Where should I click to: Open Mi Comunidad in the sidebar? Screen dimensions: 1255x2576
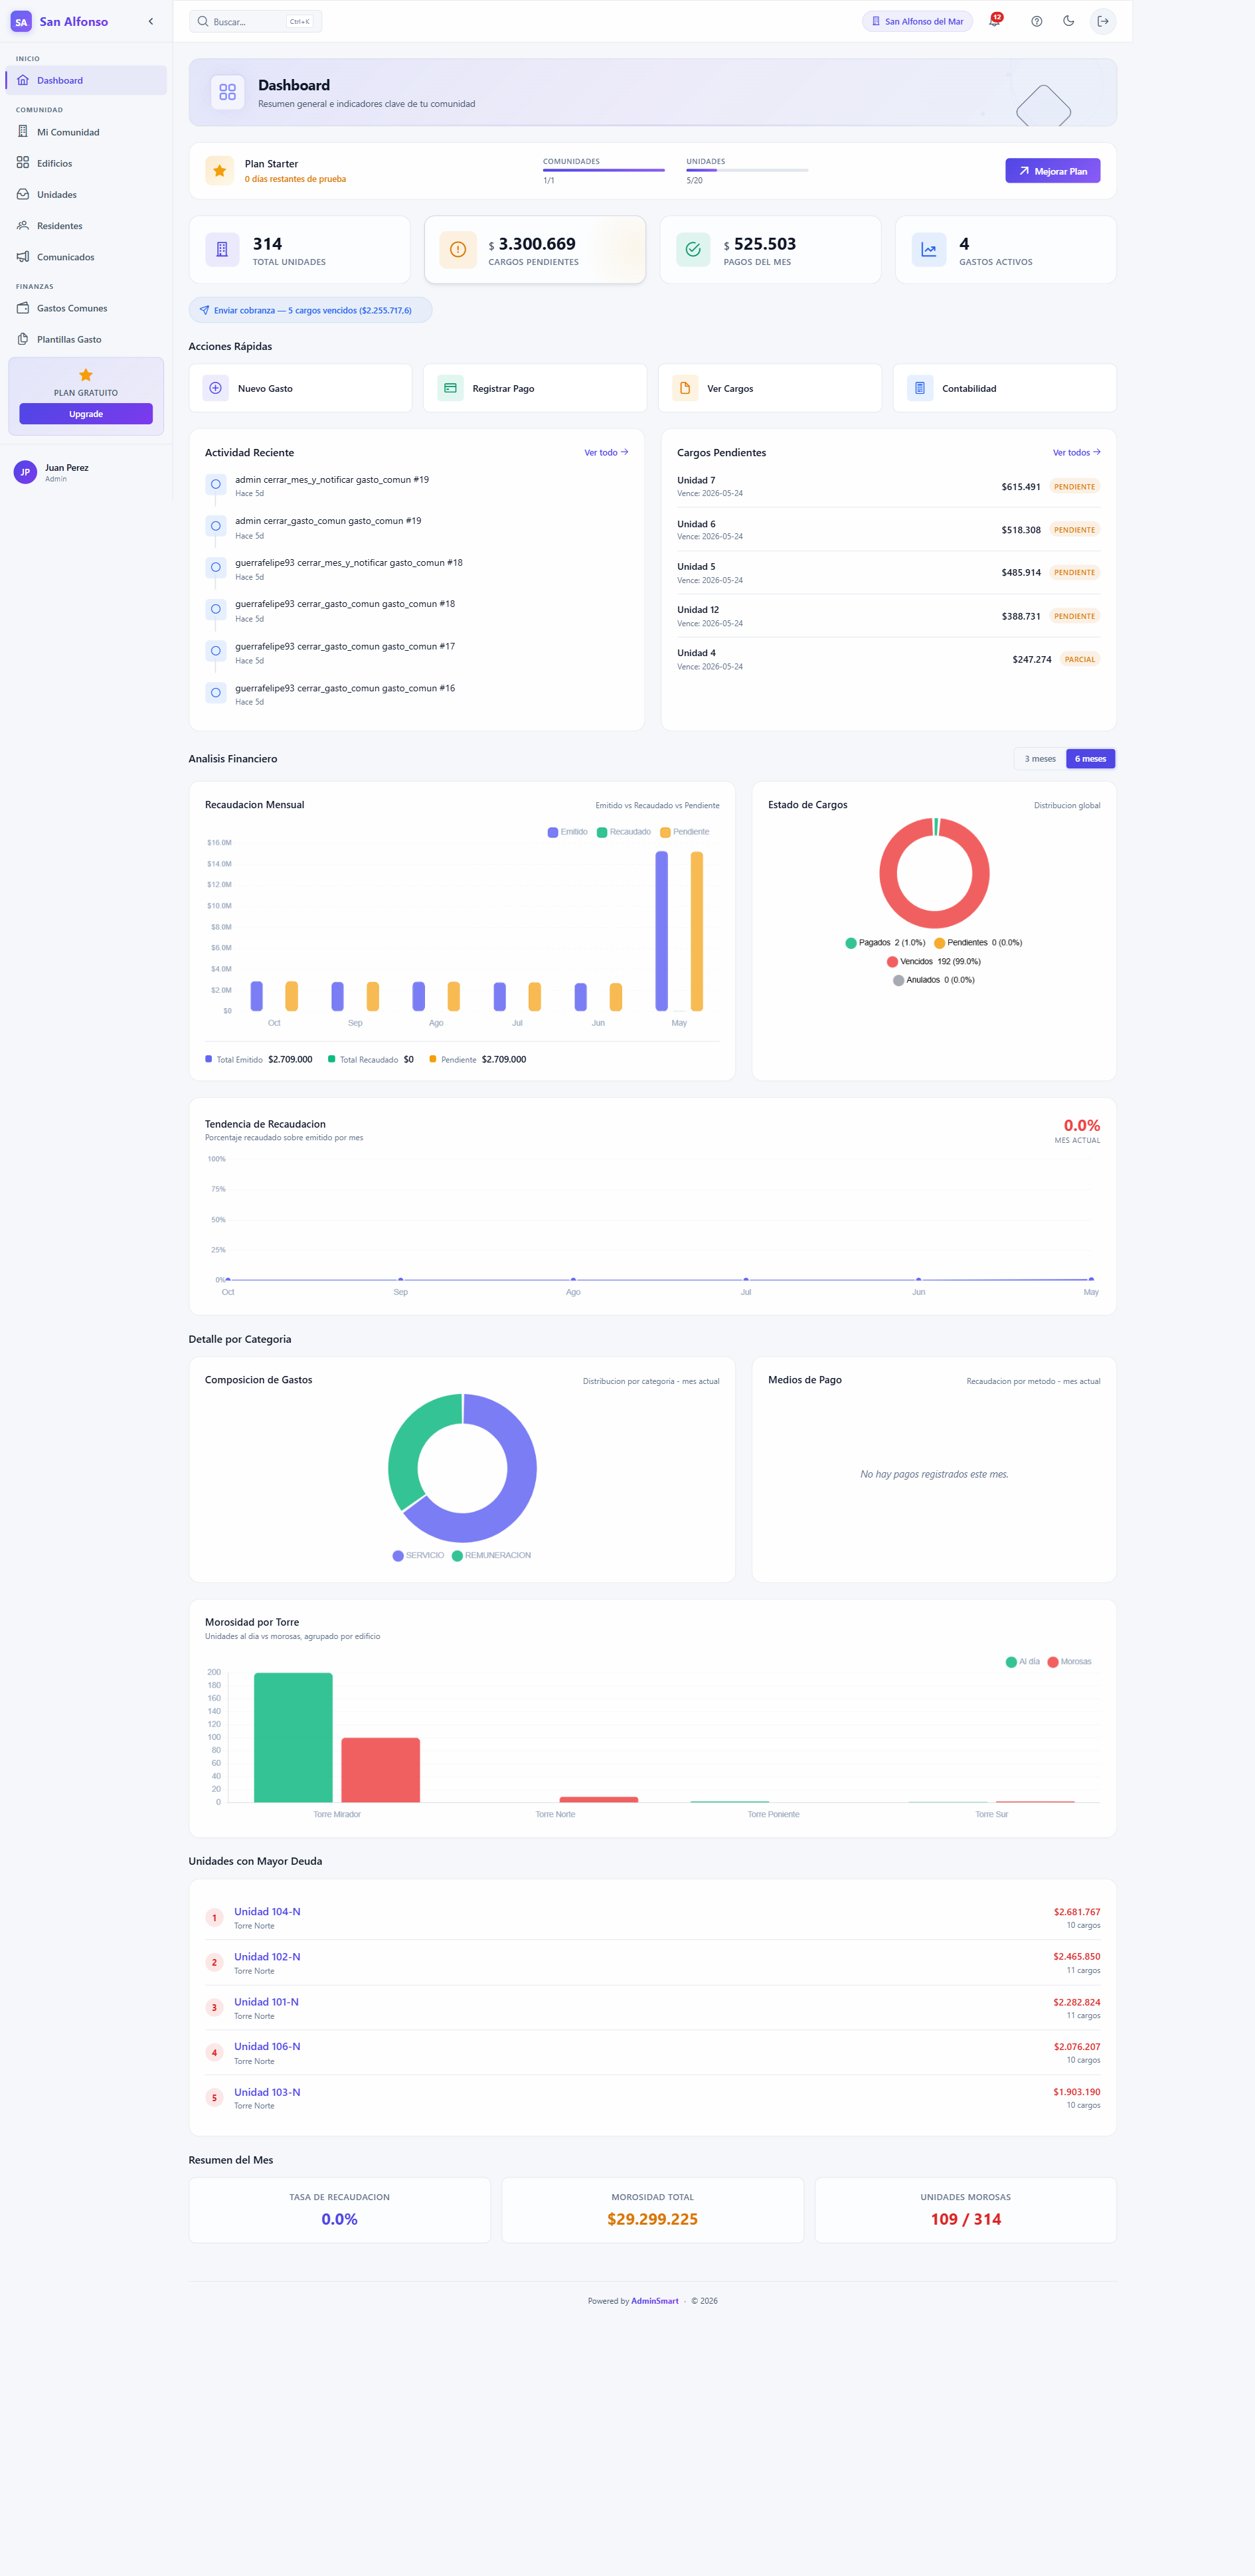86,132
